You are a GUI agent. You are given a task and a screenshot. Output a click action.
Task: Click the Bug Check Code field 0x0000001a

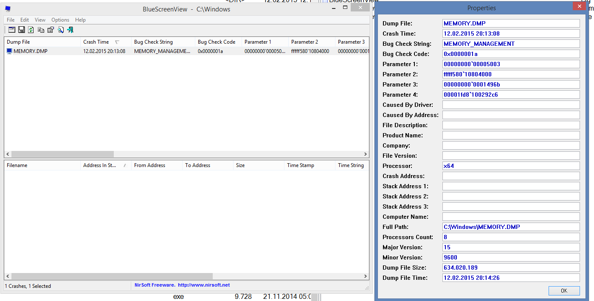[x=511, y=54]
